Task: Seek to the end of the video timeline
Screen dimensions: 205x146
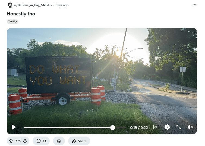Action: (x=126, y=128)
